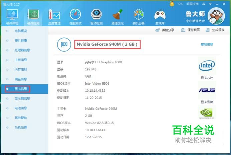Click 保存截屏 to save screenshot
Image resolution: width=231 pixels, height=155 pixels.
coord(190,30)
